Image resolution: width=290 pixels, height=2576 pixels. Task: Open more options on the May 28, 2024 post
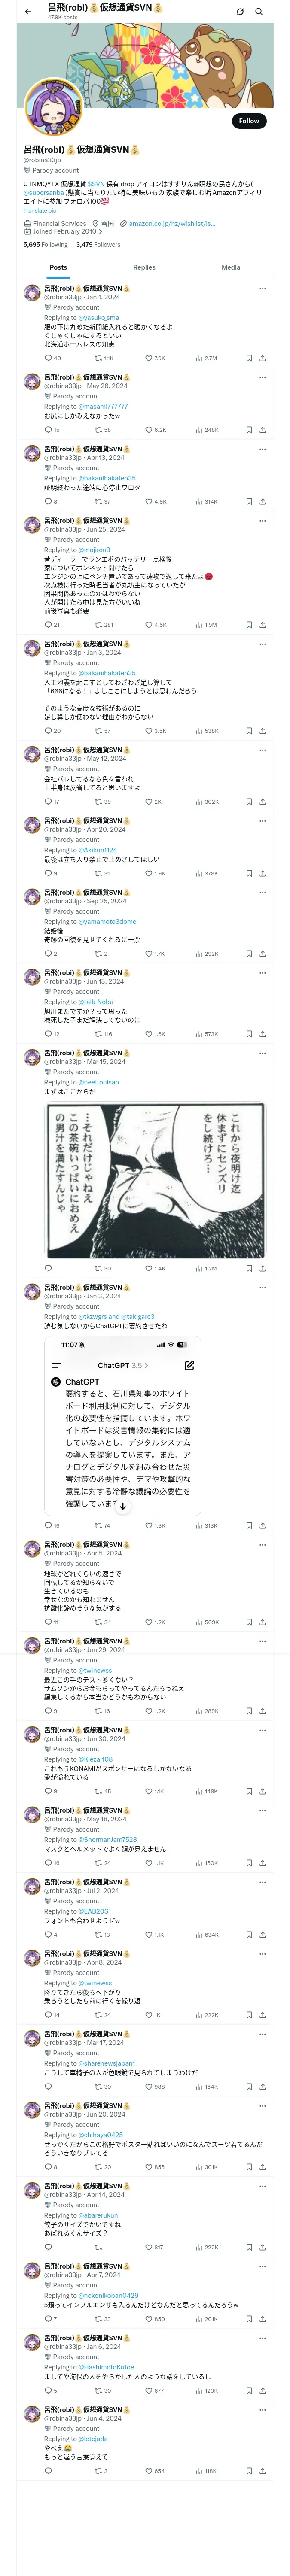tap(262, 378)
